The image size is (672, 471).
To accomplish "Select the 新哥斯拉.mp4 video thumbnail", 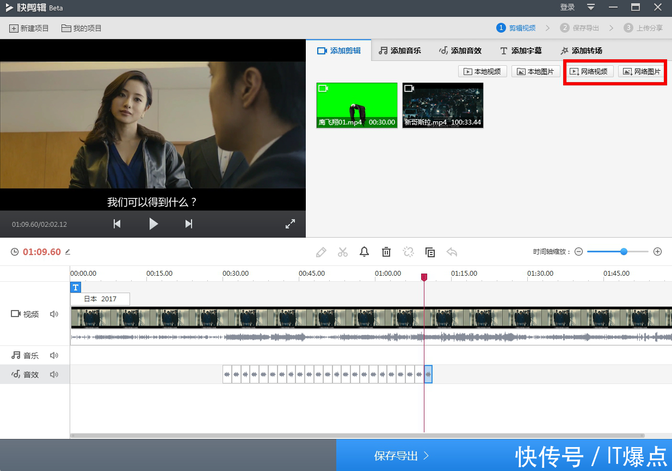I will pyautogui.click(x=442, y=105).
